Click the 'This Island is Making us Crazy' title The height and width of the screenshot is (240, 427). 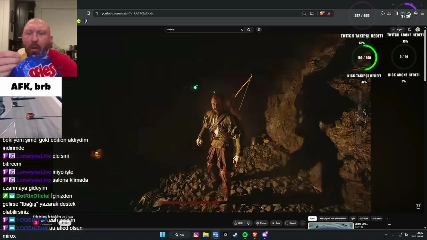[53, 217]
